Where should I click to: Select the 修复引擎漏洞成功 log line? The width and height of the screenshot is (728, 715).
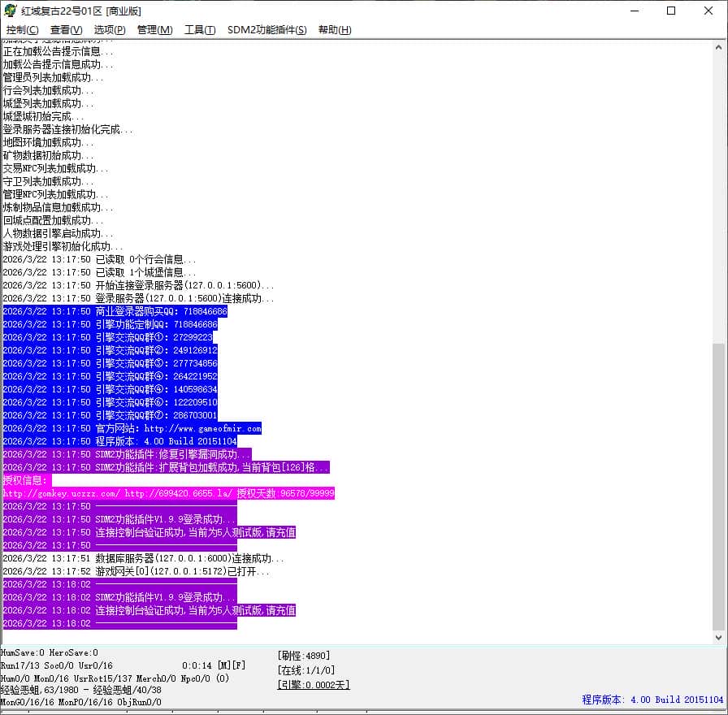pyautogui.click(x=128, y=454)
